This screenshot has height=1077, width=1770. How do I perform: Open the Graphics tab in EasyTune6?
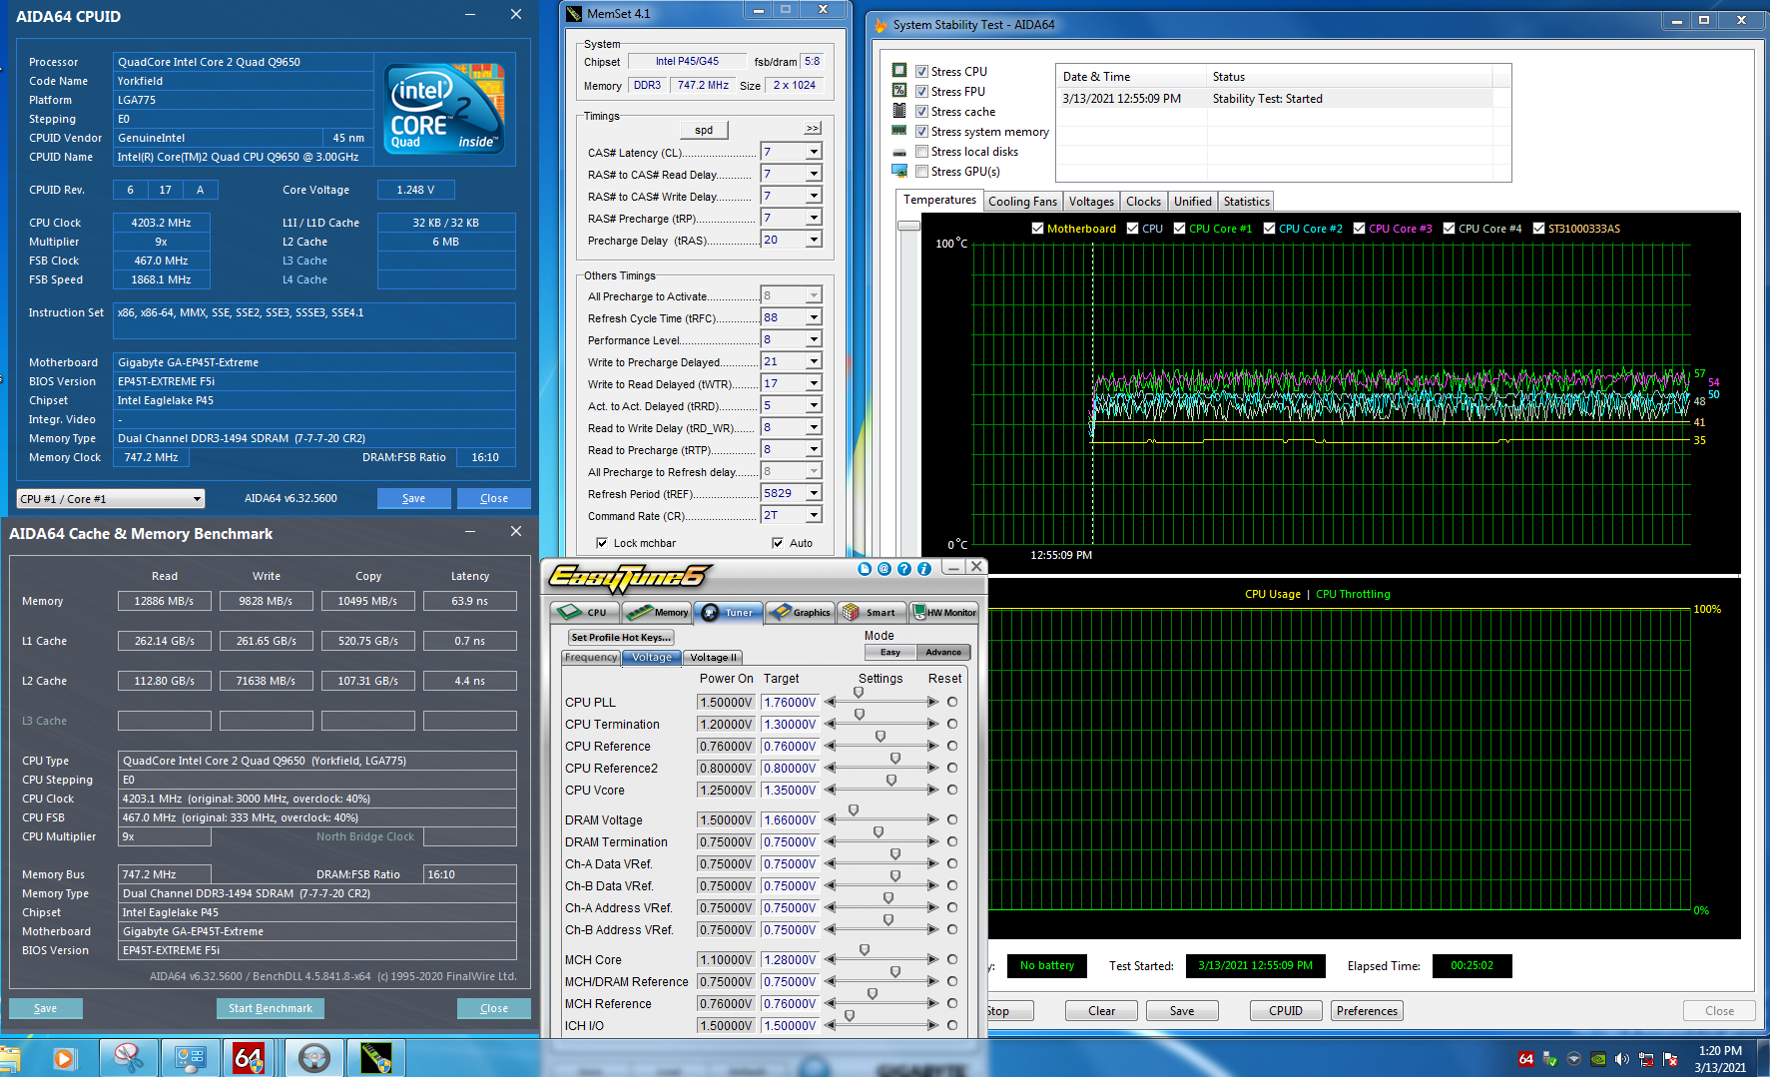[x=801, y=613]
